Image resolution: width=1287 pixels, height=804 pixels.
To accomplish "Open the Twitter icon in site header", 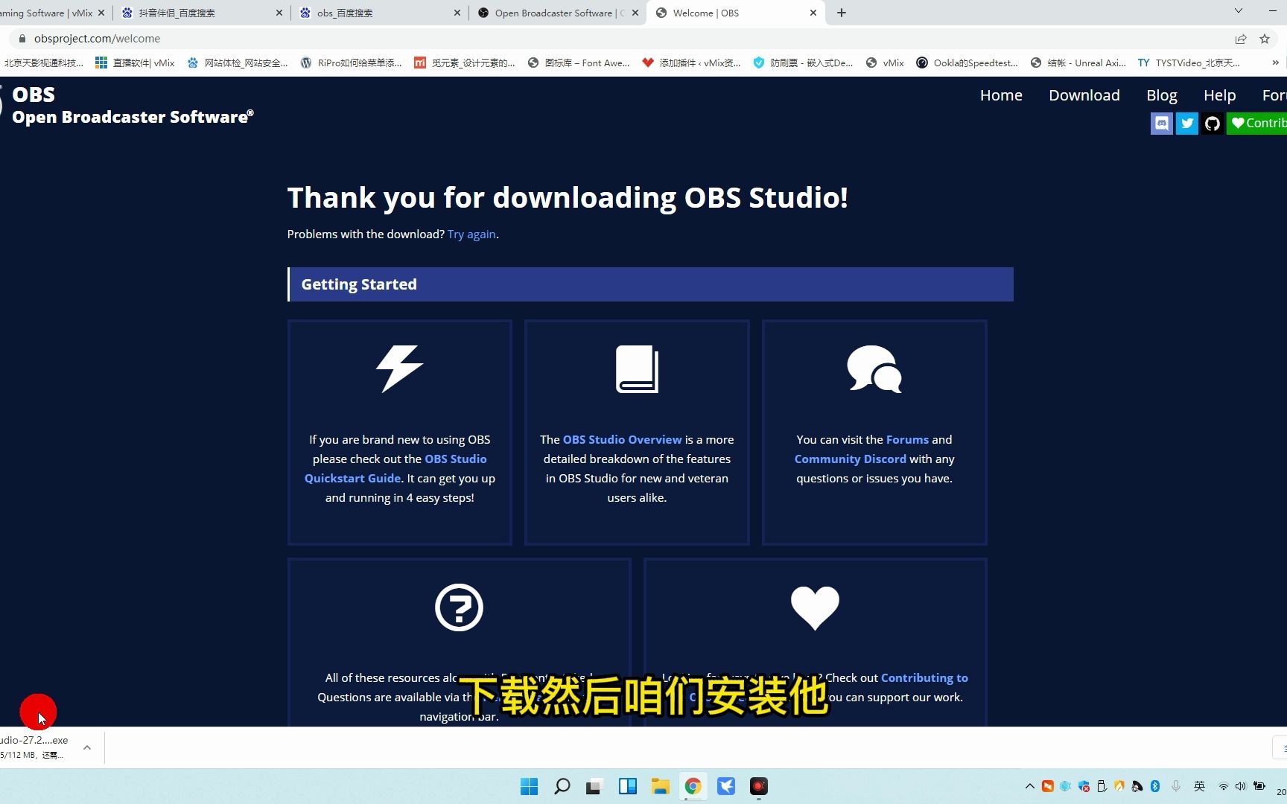I will 1186,124.
